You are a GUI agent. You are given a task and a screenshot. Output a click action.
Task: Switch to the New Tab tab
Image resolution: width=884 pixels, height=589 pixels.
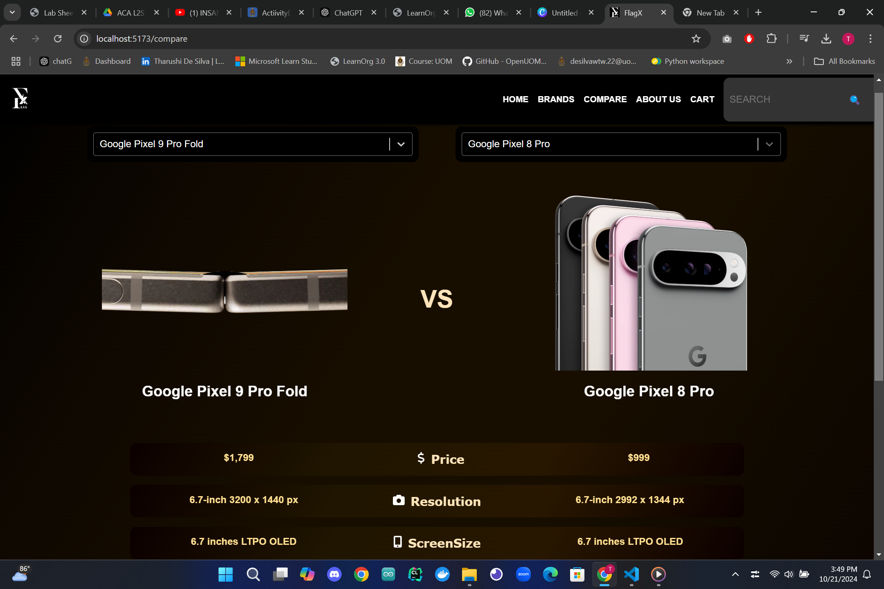click(x=710, y=13)
